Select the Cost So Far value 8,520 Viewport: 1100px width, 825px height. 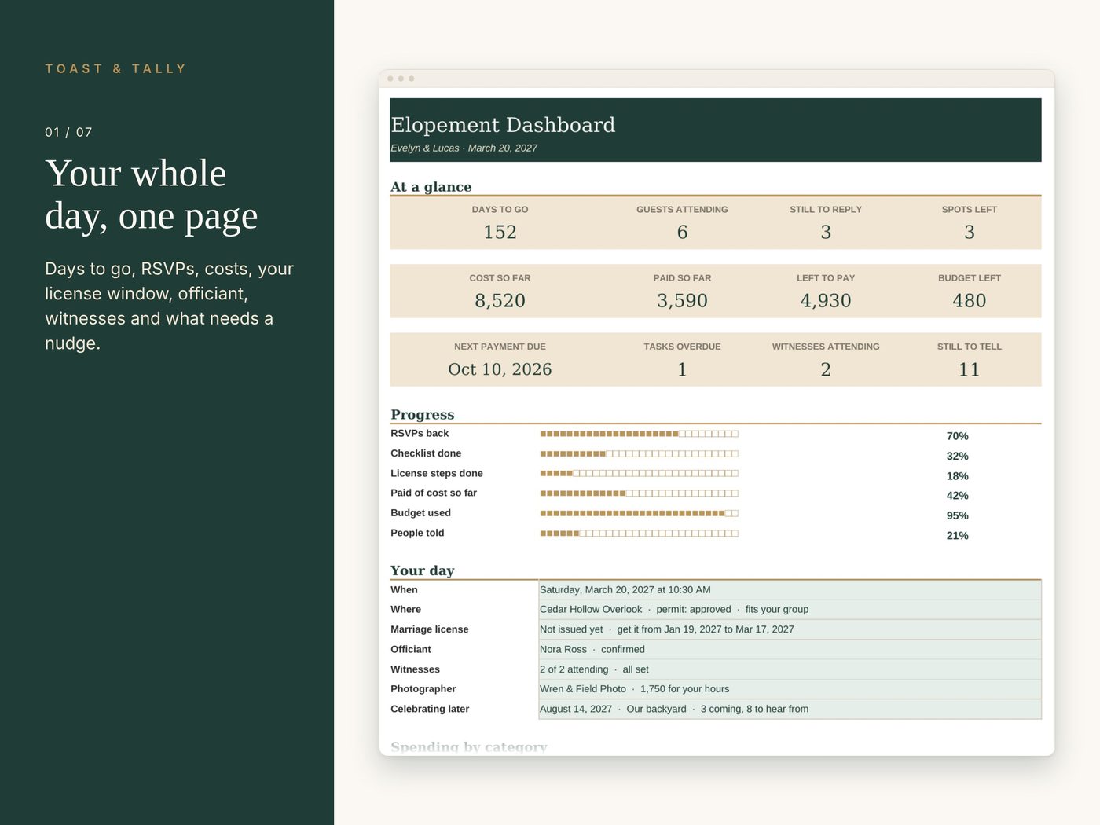(x=500, y=300)
